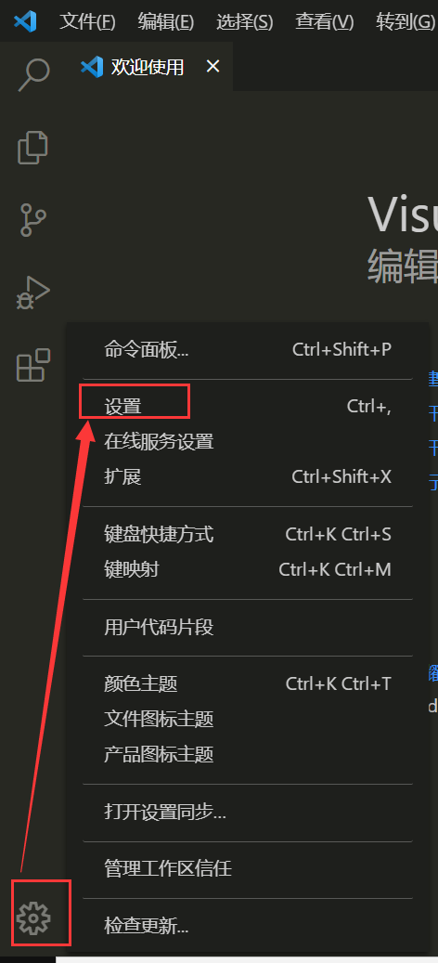Open the Extensions blocks icon

(33, 366)
